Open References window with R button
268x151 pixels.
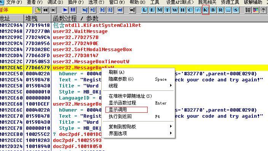tap(221, 10)
